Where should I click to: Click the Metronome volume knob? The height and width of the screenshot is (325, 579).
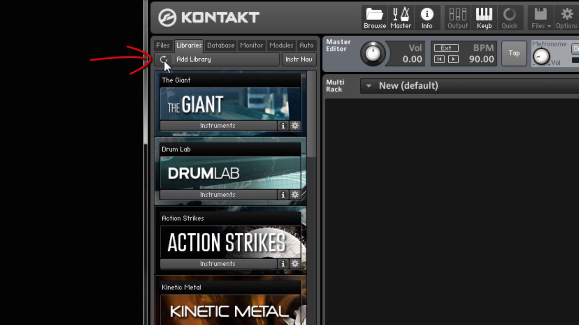pos(541,56)
